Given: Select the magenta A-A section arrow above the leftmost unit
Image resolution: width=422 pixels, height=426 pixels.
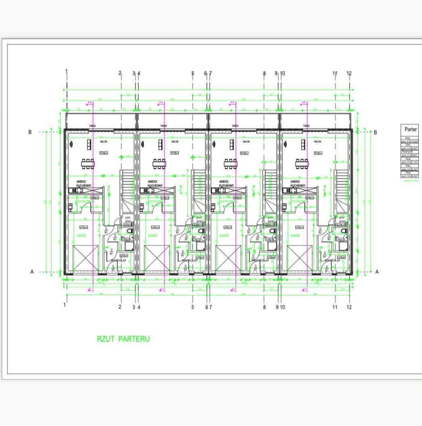Looking at the screenshot, I should pyautogui.click(x=89, y=103).
